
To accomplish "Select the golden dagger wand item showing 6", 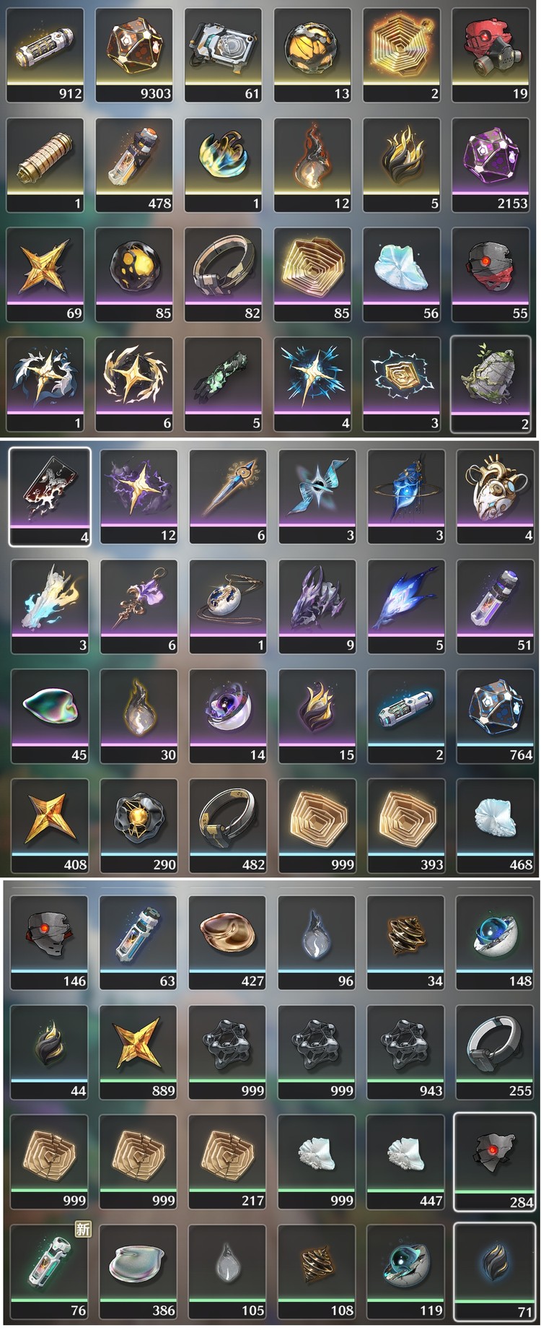I will pyautogui.click(x=226, y=496).
